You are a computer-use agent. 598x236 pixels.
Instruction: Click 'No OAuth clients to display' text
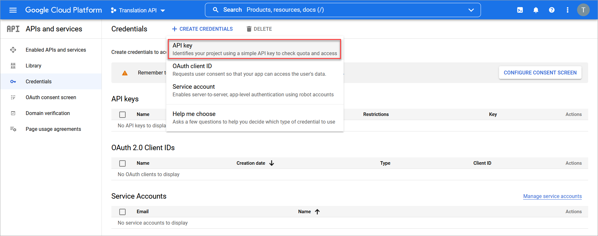148,174
